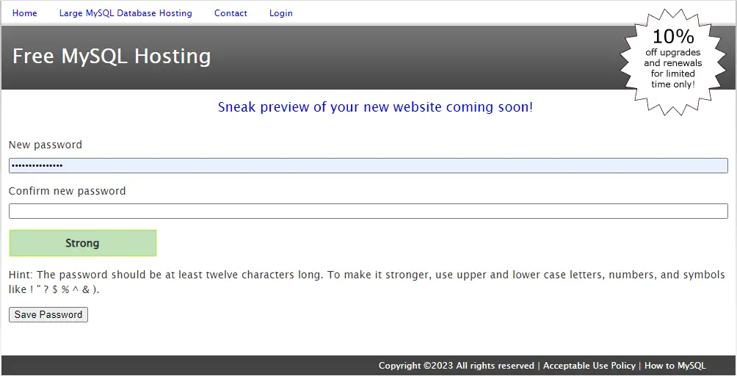Click the 'Confirm new password' label
737x376 pixels.
(68, 191)
